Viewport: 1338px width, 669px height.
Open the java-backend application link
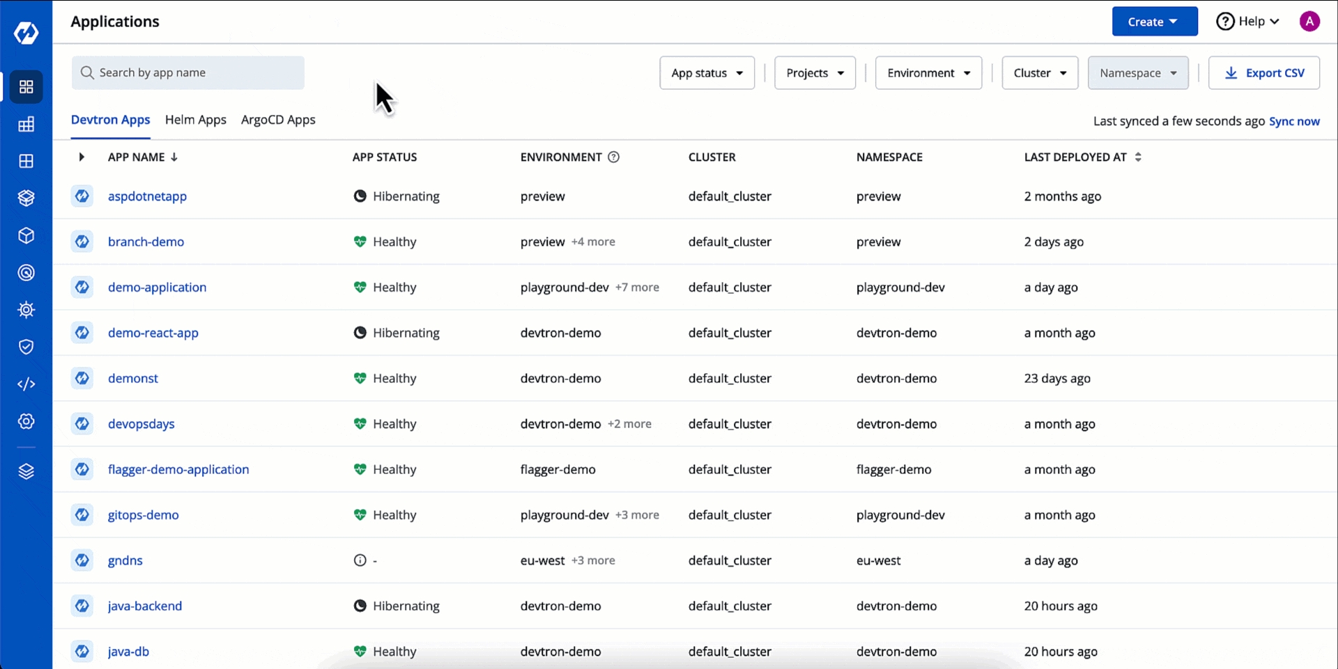tap(145, 606)
